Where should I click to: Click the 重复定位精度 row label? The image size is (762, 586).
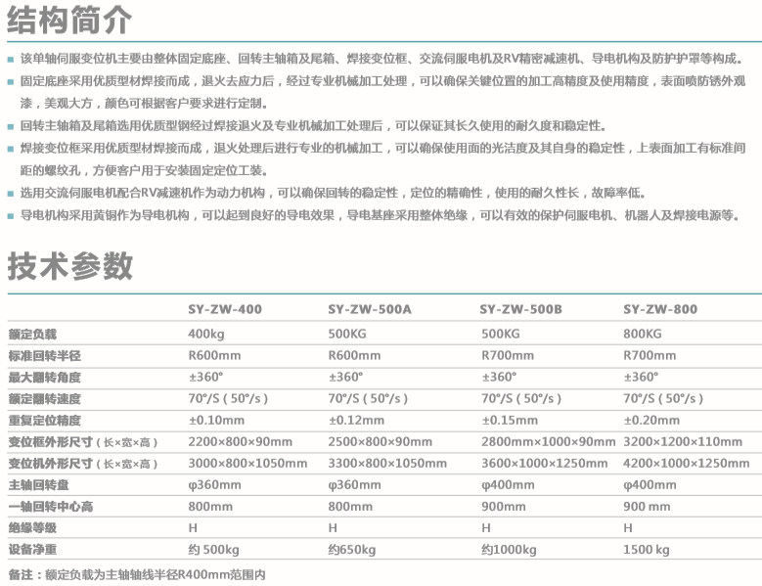[x=45, y=421]
